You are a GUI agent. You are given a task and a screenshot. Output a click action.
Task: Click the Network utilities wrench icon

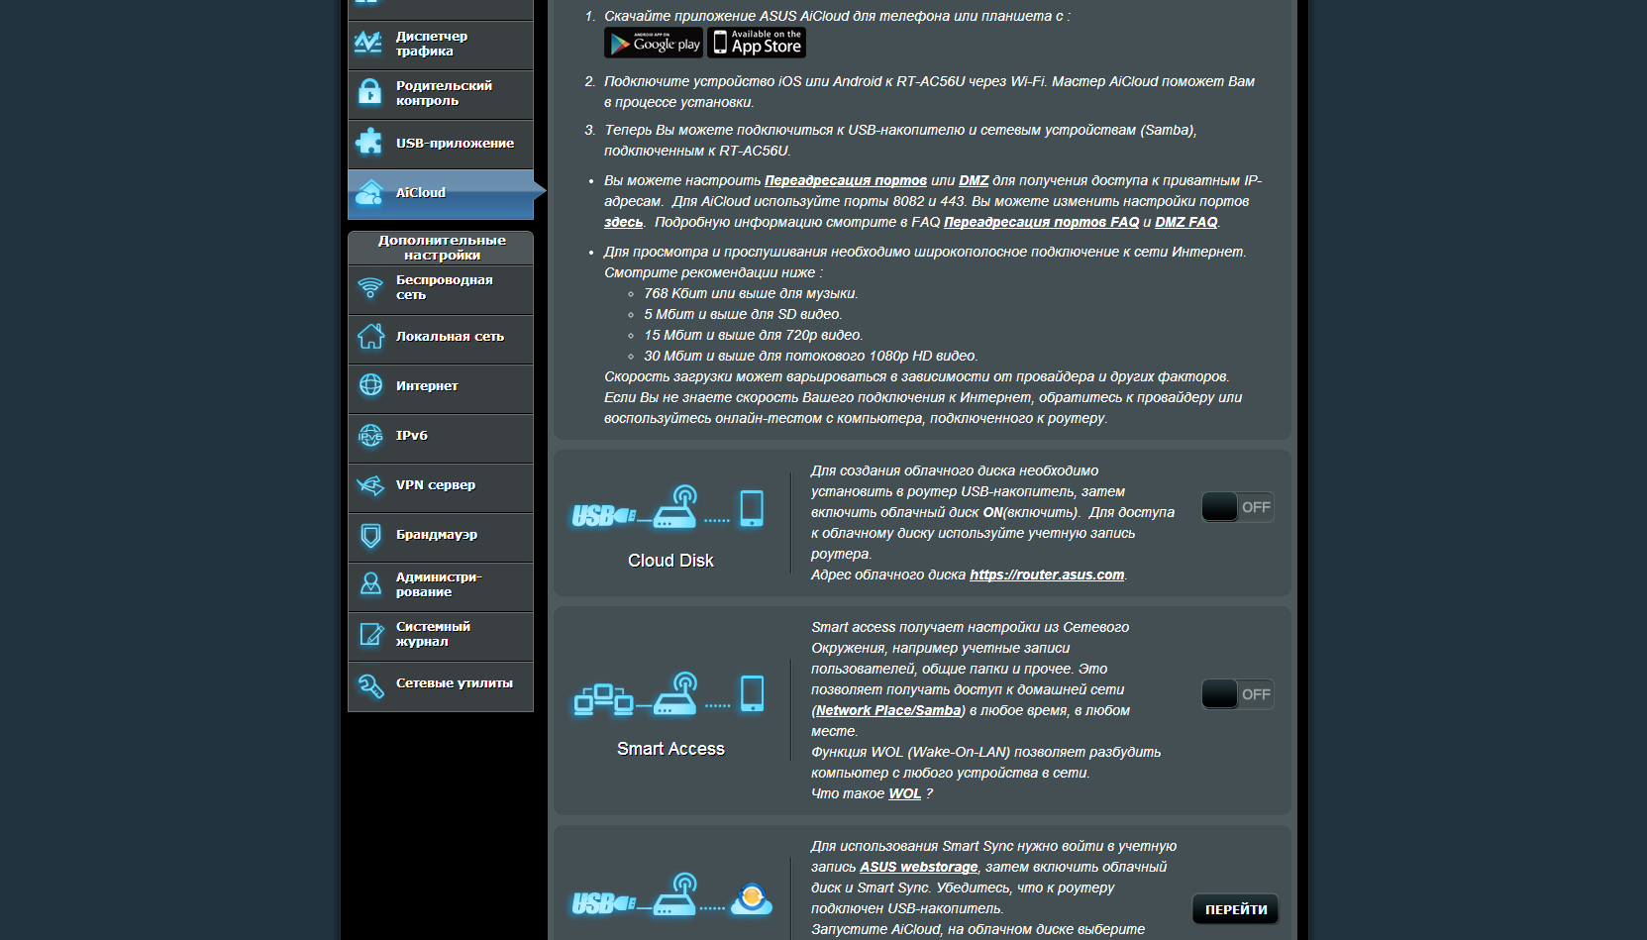tap(370, 684)
